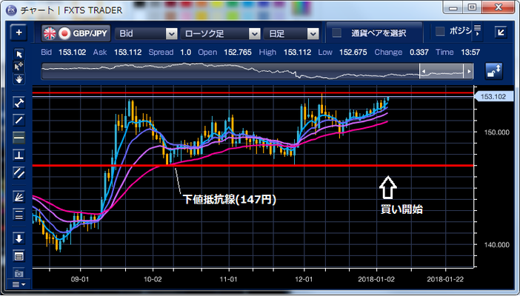Select the crosshair pointer tool
520x296 pixels.
point(19,67)
